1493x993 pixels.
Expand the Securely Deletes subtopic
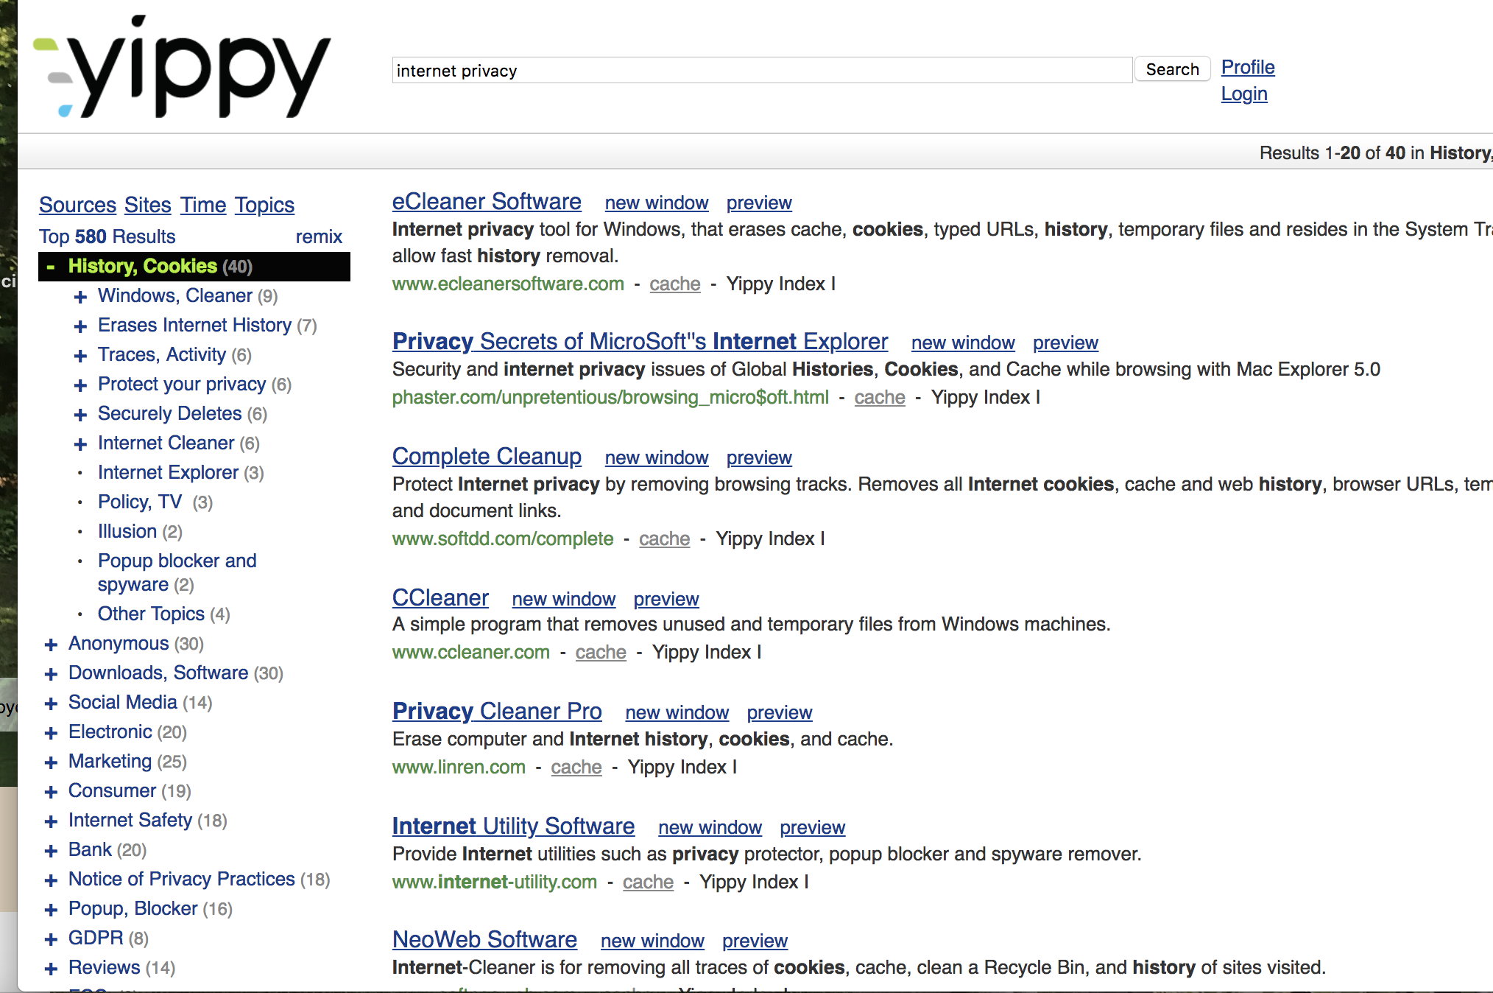point(80,415)
